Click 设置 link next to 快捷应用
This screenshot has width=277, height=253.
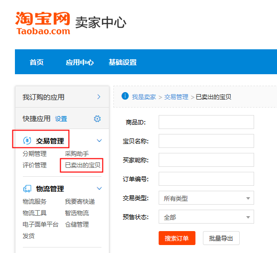tap(61, 119)
